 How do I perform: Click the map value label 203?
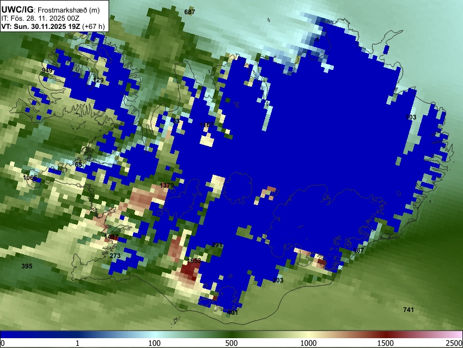pyautogui.click(x=278, y=280)
